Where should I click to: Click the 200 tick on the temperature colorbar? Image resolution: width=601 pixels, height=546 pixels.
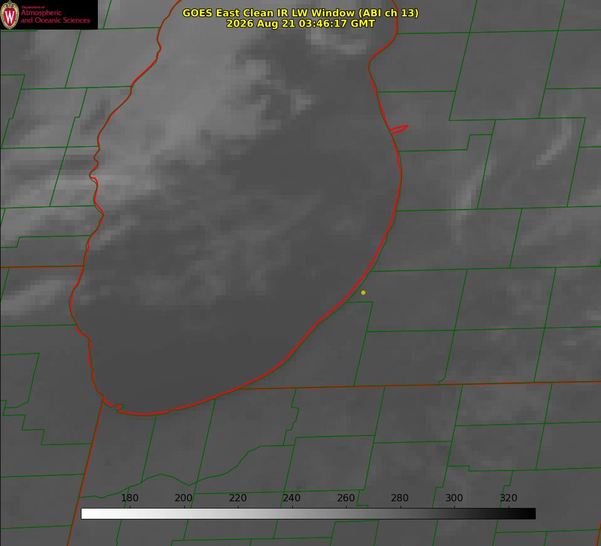[184, 498]
